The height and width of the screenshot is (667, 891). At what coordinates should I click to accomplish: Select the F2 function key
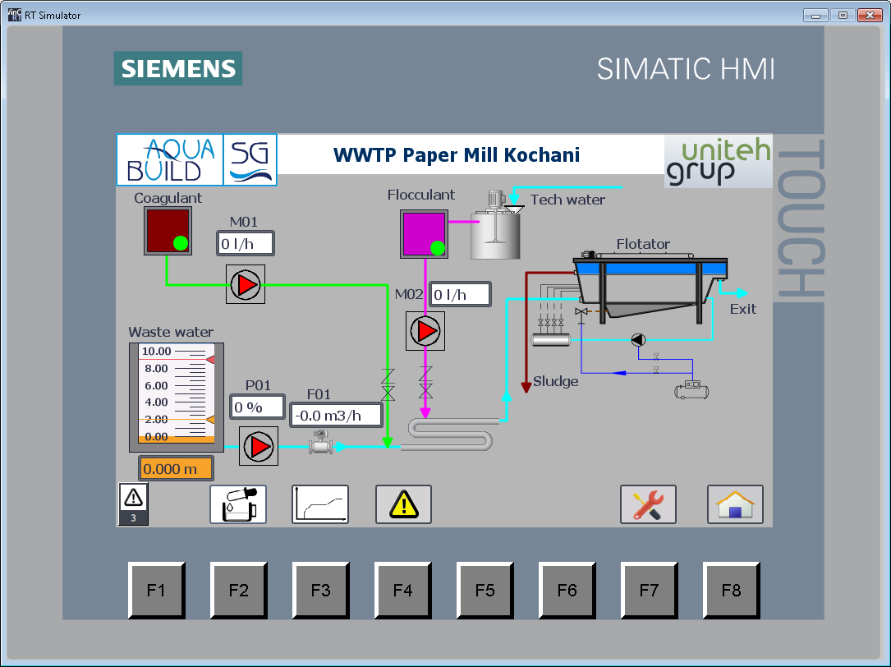point(239,591)
